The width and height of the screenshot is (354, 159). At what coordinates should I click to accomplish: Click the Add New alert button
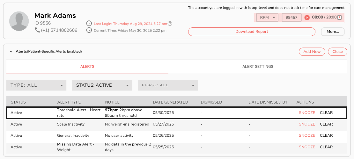click(x=312, y=52)
